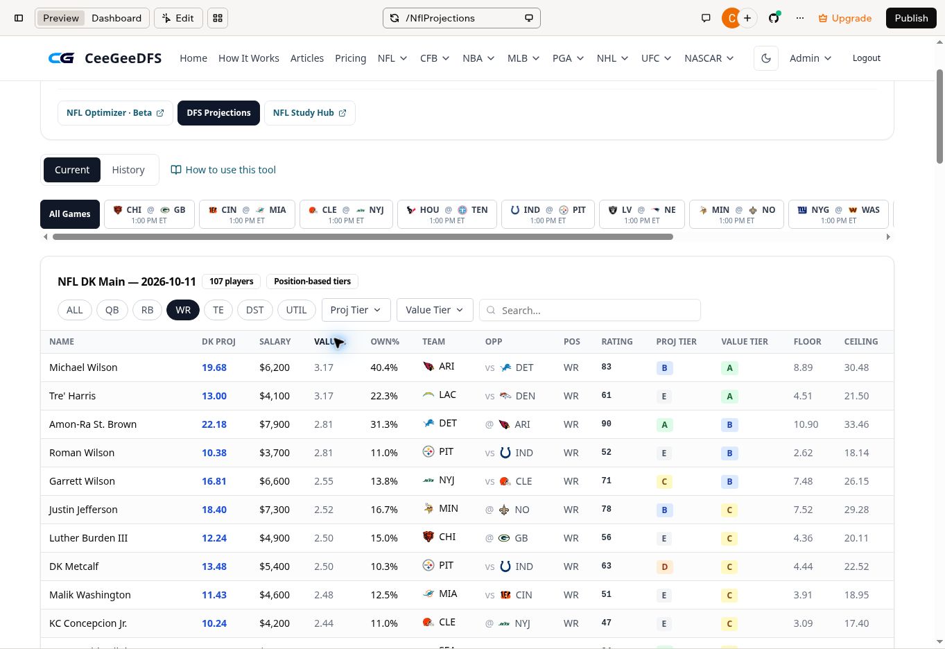Open How It Works page
Image resolution: width=945 pixels, height=649 pixels.
click(249, 58)
